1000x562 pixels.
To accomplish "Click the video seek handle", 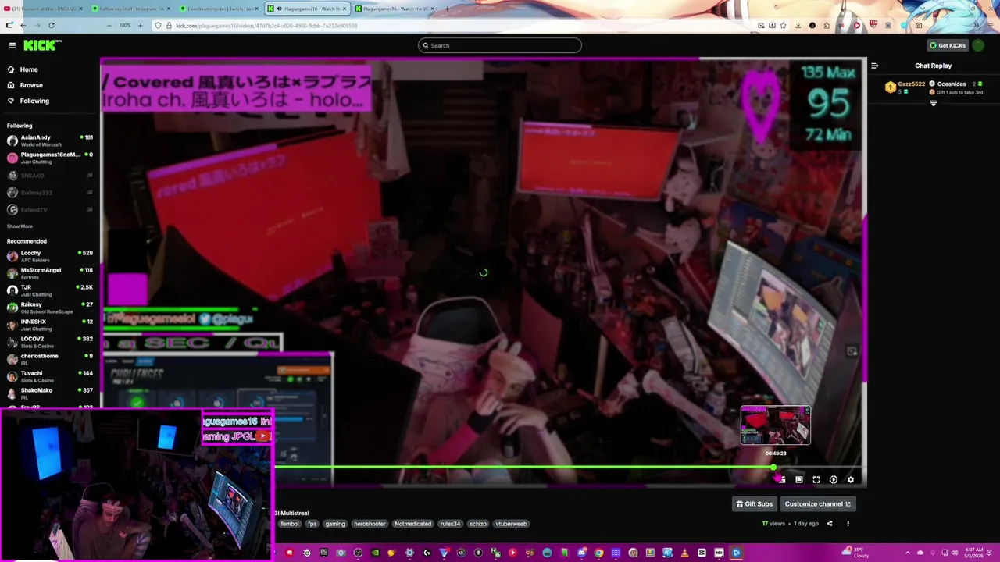I will (773, 468).
